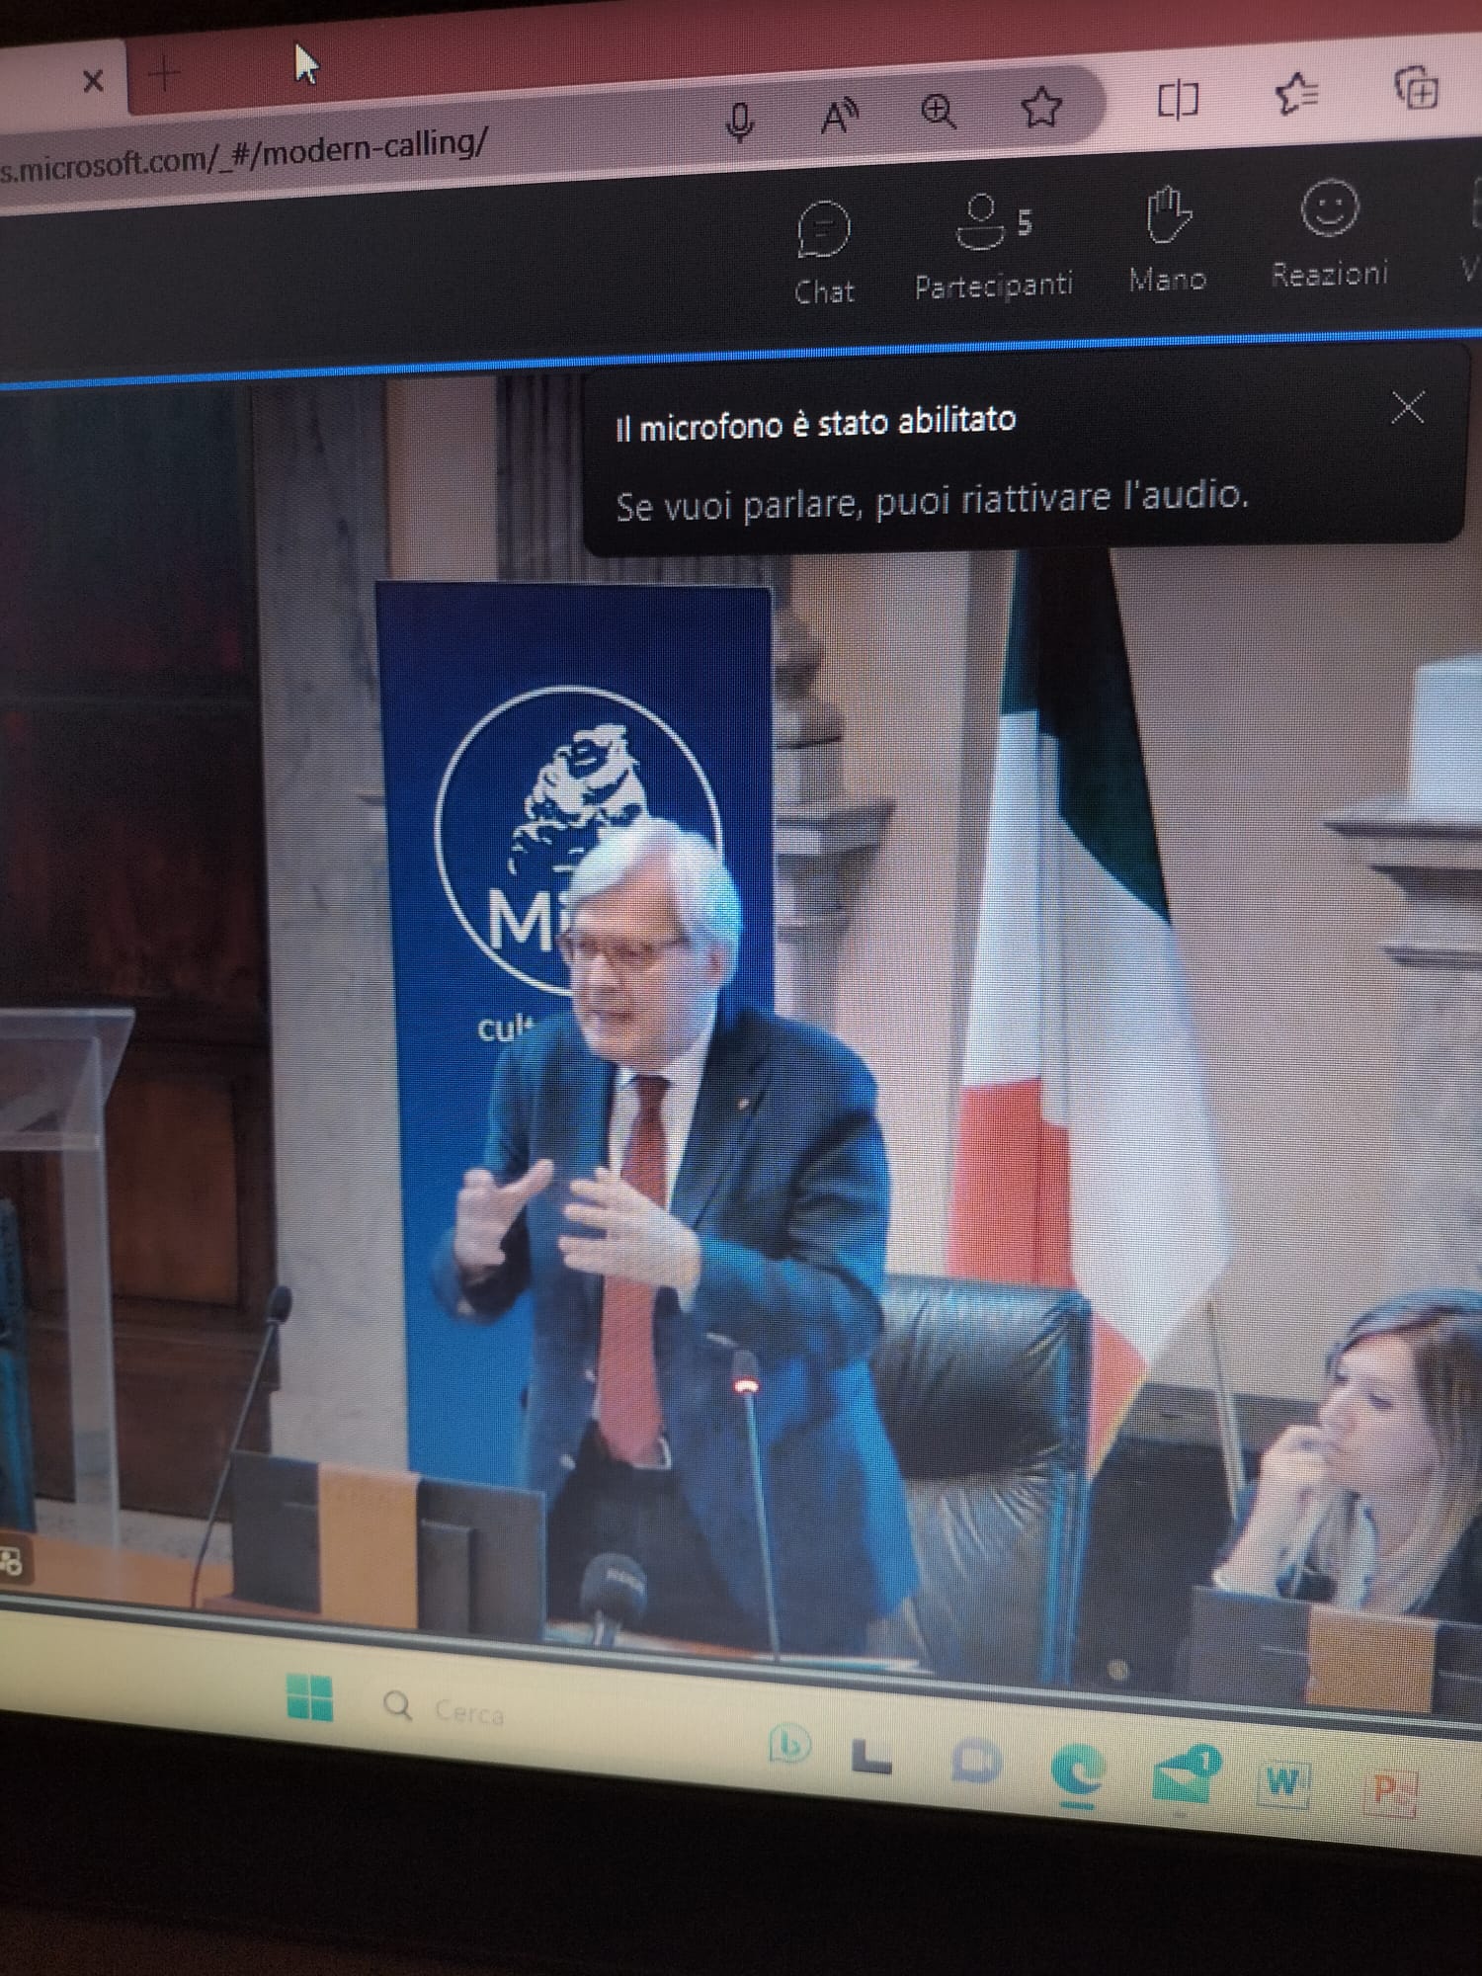1482x1976 pixels.
Task: Open a new browser tab
Action: 165,74
